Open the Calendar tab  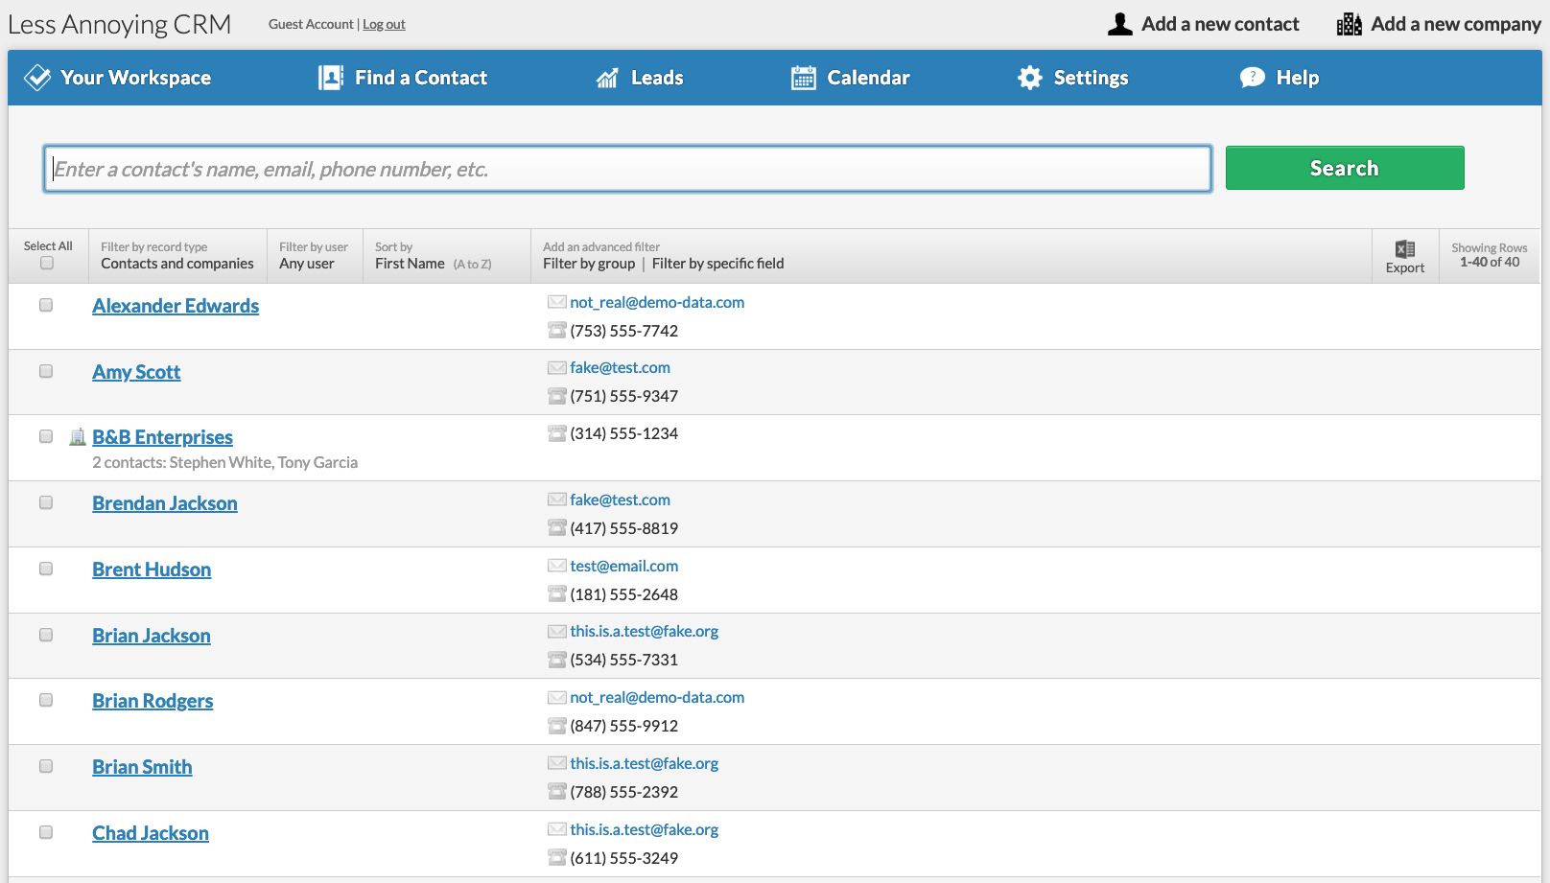(x=851, y=78)
